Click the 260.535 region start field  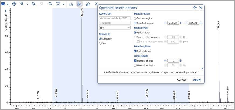tap(173, 23)
